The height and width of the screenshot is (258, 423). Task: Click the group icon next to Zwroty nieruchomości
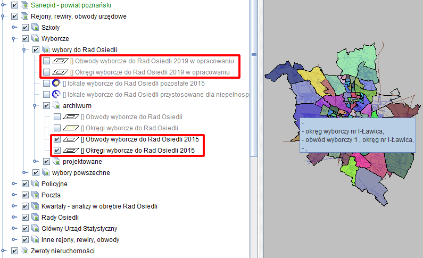click(24, 251)
